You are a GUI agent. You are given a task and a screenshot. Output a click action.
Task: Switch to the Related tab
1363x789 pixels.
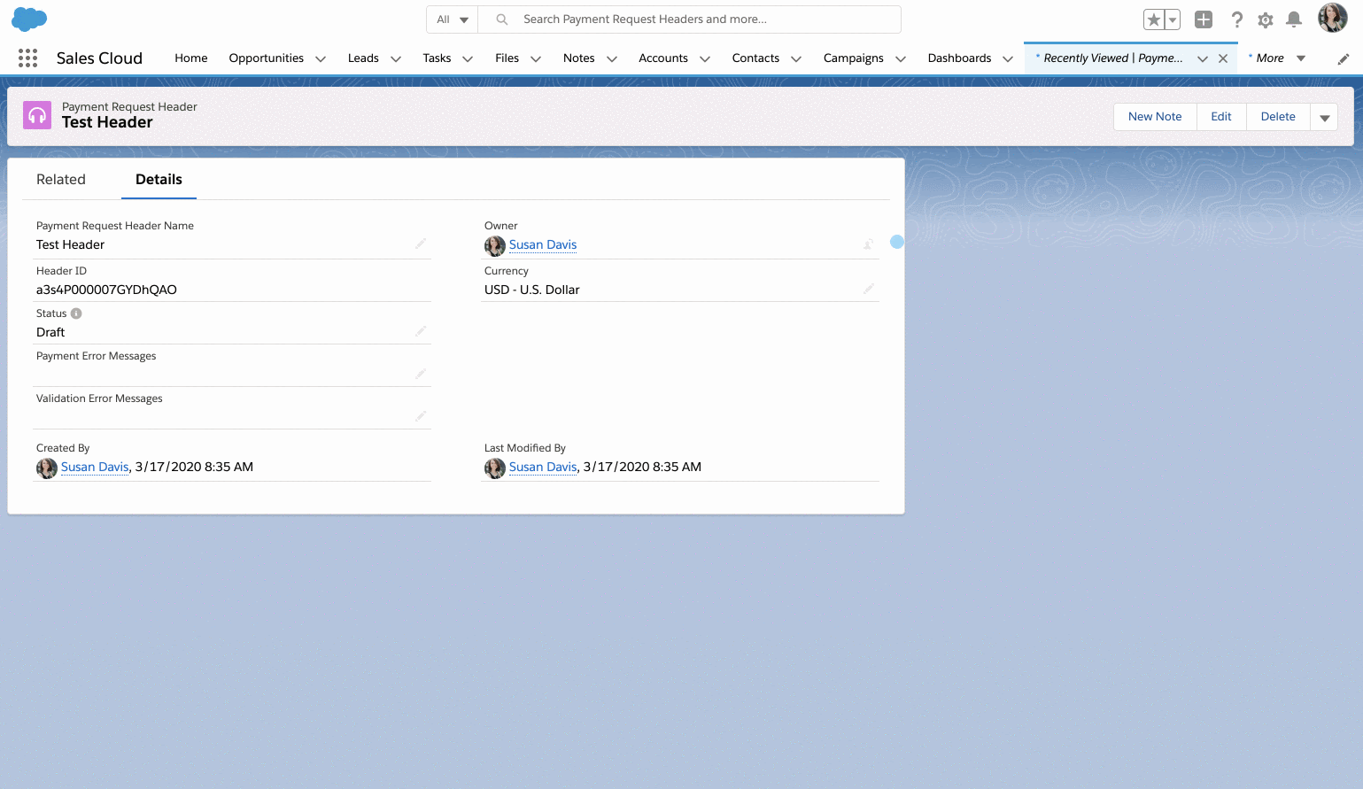point(61,180)
